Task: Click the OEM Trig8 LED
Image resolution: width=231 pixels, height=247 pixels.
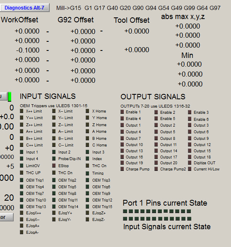Action: [x=54, y=193]
